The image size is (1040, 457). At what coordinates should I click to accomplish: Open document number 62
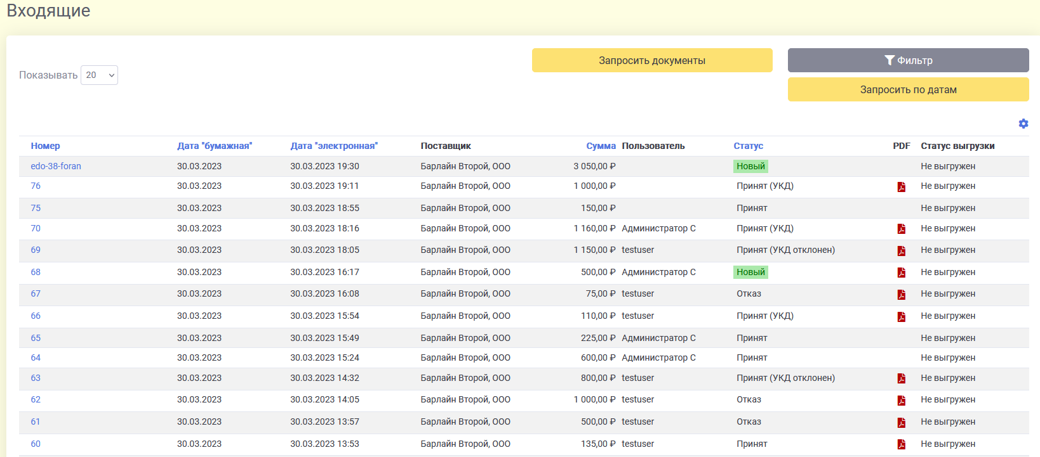tap(36, 399)
